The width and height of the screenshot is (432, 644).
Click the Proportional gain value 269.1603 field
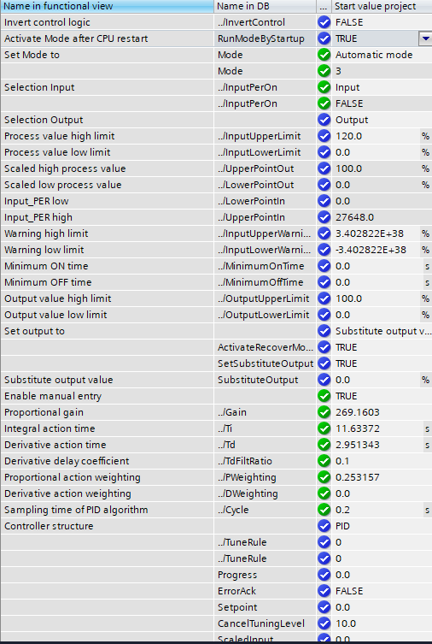(382, 412)
